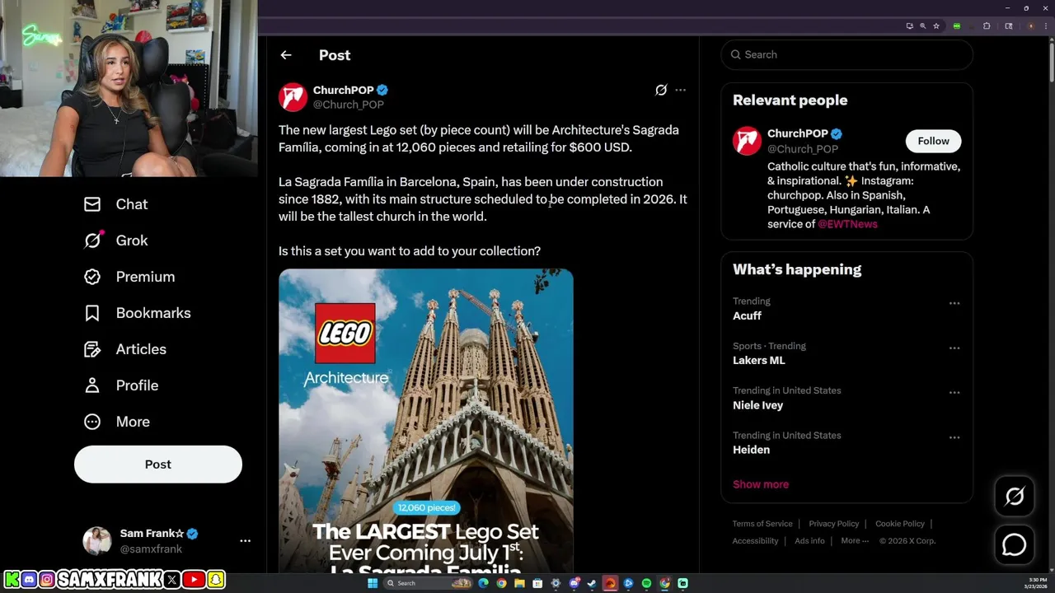Select Grok in the sidebar
Screen dimensions: 1055x593
pos(132,240)
